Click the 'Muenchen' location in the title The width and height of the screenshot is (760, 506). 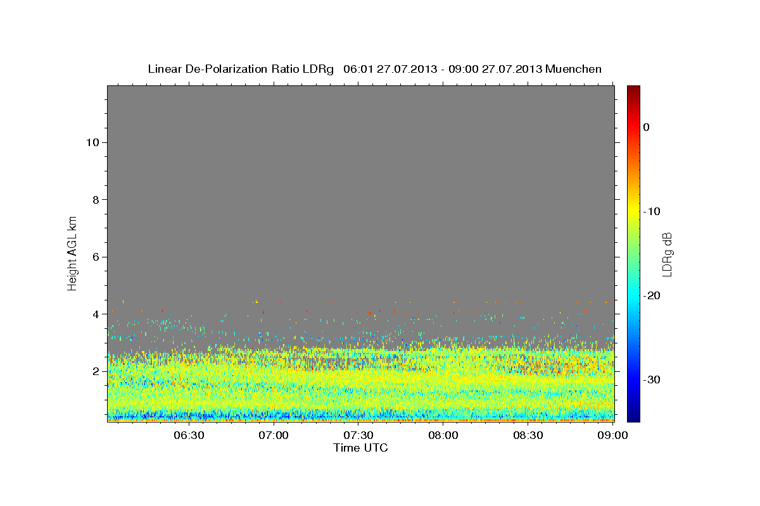[x=573, y=69]
